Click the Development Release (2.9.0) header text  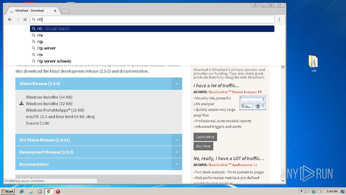point(46,152)
